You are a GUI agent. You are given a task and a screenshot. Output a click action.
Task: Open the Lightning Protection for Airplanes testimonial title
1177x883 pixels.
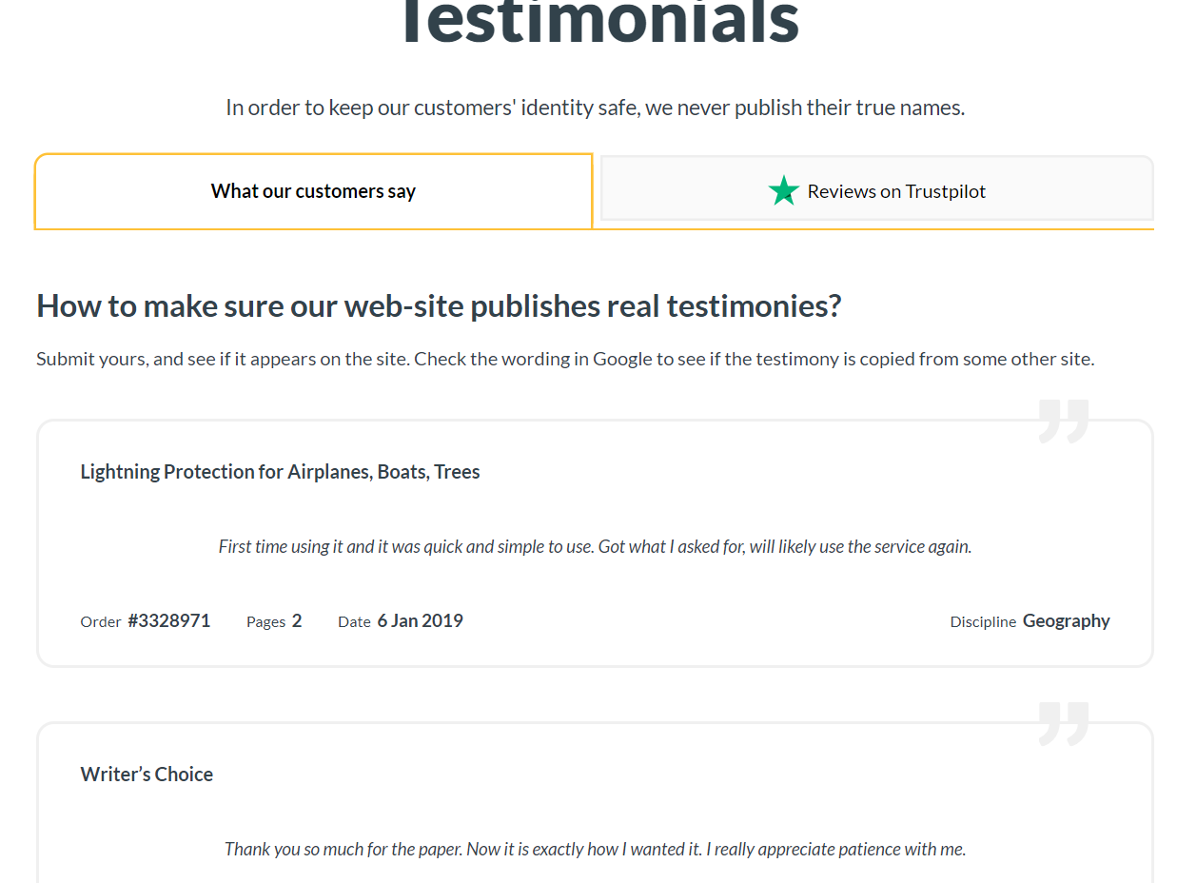[x=280, y=472]
